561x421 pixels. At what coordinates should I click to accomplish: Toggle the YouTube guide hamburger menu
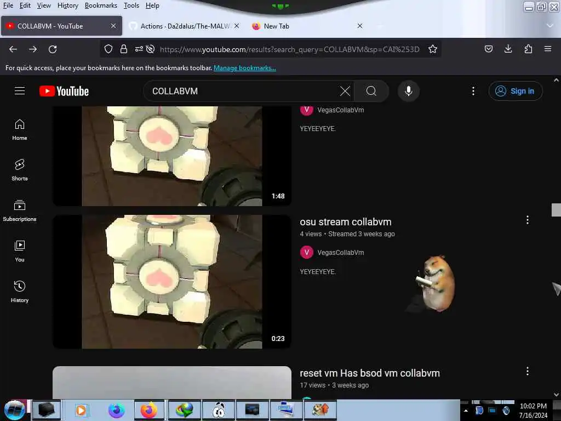20,91
